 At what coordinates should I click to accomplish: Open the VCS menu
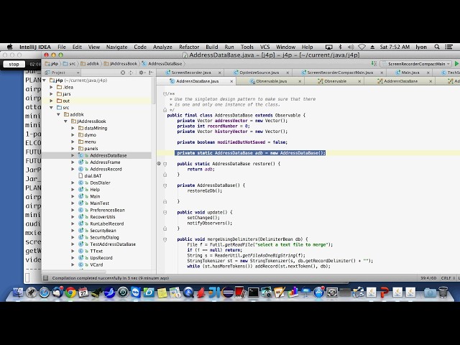264,47
